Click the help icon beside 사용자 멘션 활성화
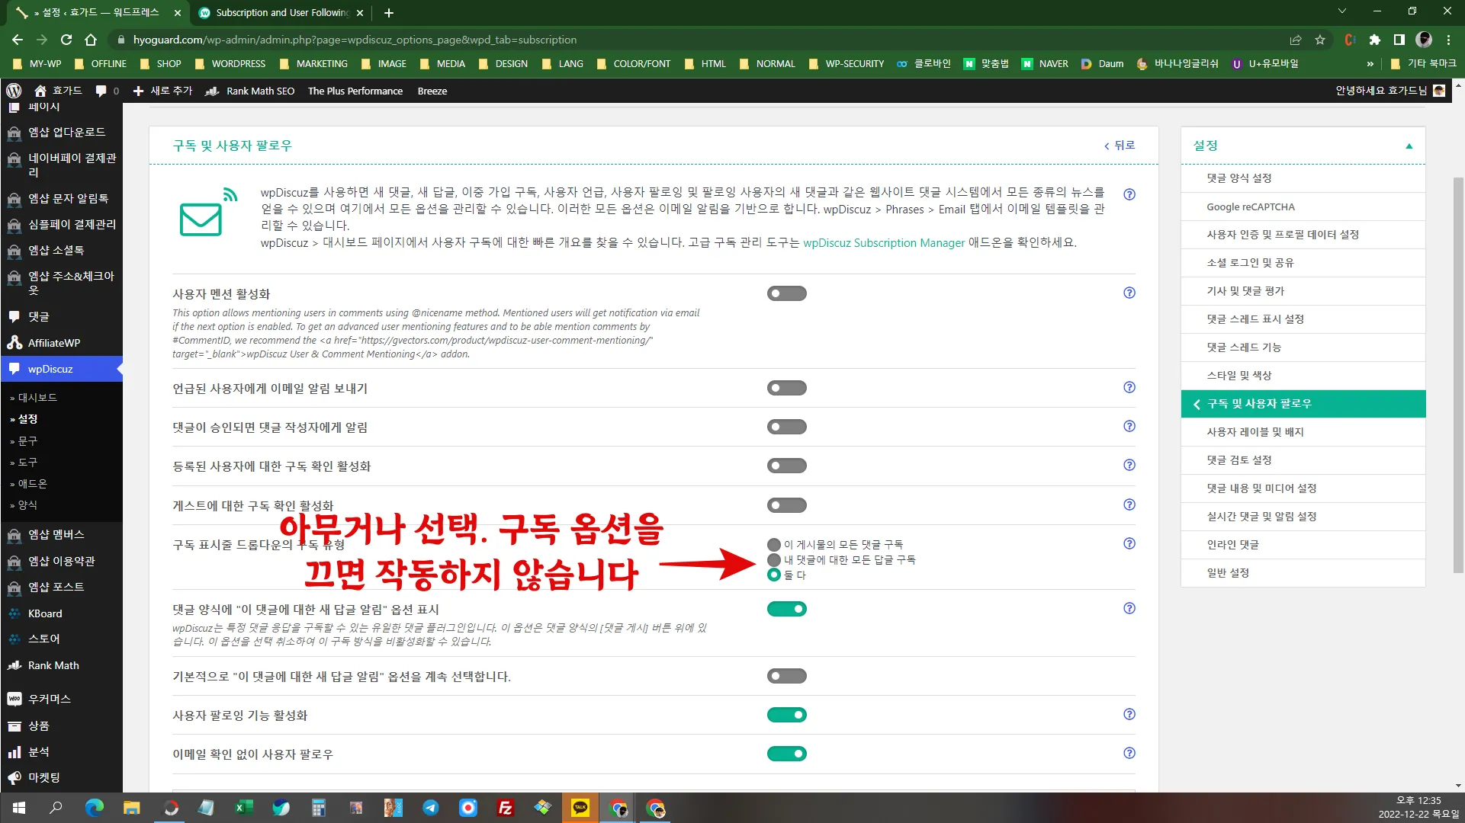 (1129, 293)
